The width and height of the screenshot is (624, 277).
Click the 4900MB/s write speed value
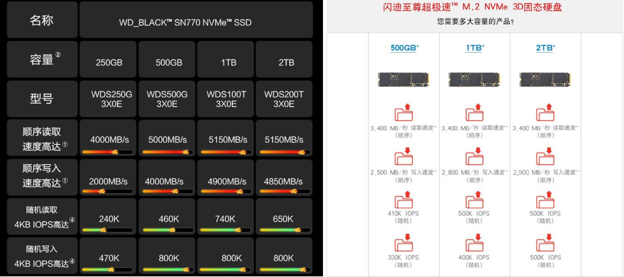click(x=227, y=182)
